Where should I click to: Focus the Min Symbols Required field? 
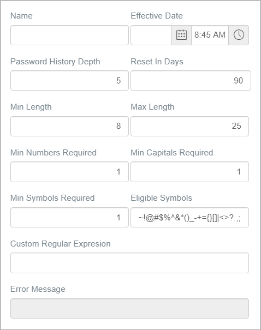(x=69, y=218)
